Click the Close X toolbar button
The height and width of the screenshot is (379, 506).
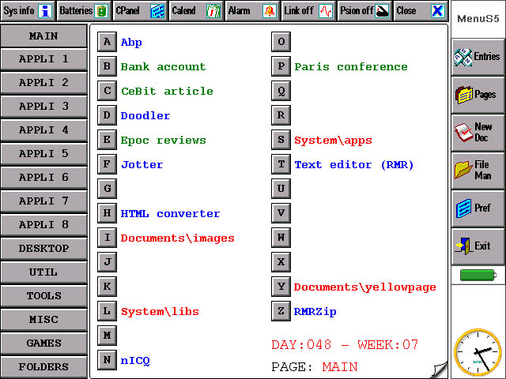click(x=421, y=11)
